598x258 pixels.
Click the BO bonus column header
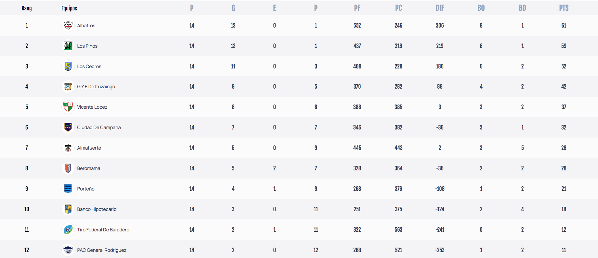click(481, 8)
